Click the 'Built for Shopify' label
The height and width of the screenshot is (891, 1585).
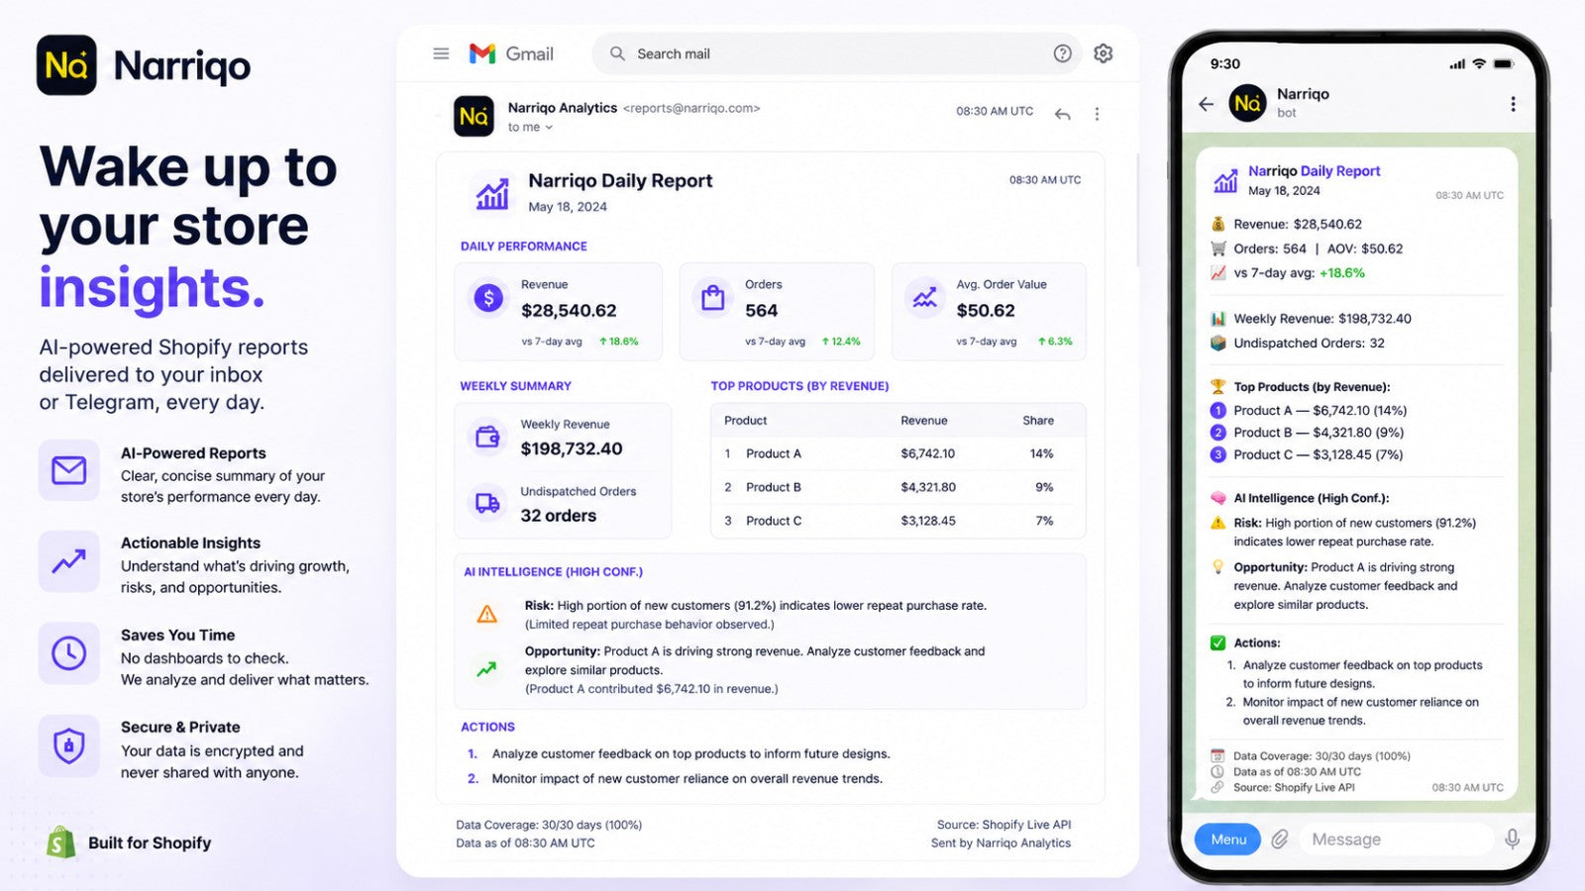click(x=150, y=842)
